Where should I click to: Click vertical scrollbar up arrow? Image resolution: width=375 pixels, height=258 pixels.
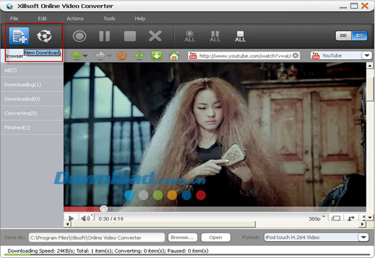click(370, 65)
